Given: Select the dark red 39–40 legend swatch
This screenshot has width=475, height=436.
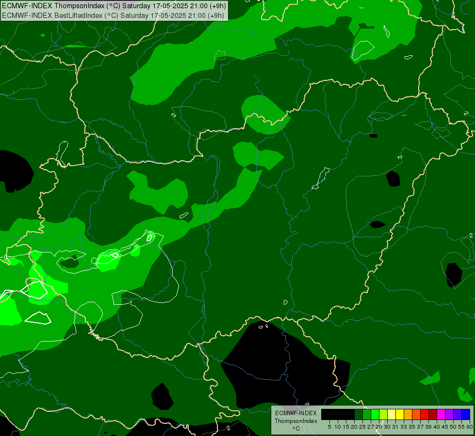Looking at the screenshot, I should tap(433, 415).
